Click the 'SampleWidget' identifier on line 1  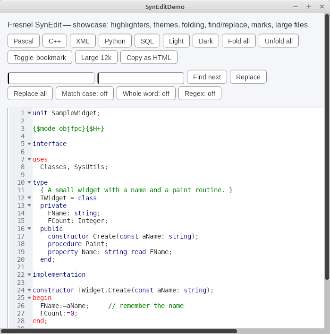[x=74, y=113]
